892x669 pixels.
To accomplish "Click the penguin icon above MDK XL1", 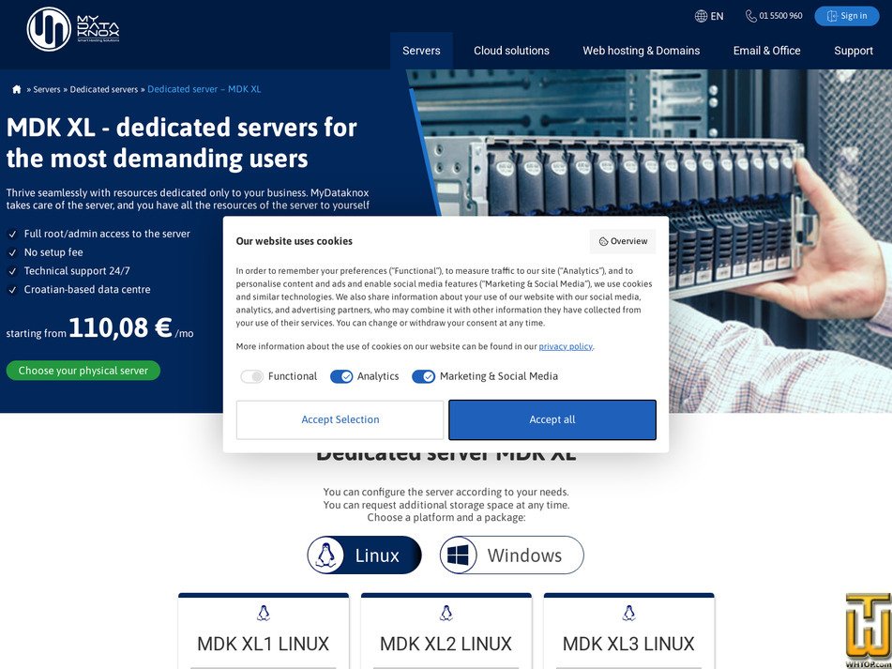I will click(264, 613).
